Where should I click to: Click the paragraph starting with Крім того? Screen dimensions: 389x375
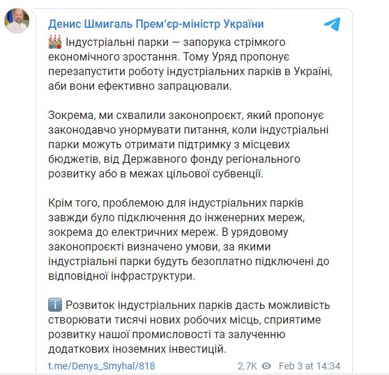(188, 239)
